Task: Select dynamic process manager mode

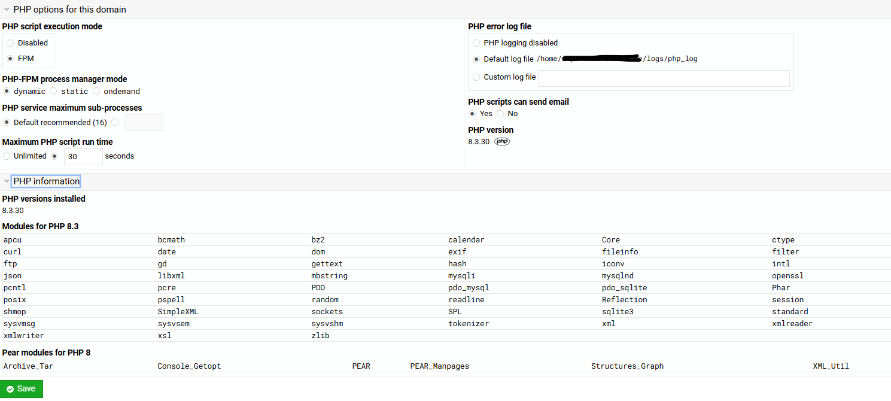Action: pos(7,92)
